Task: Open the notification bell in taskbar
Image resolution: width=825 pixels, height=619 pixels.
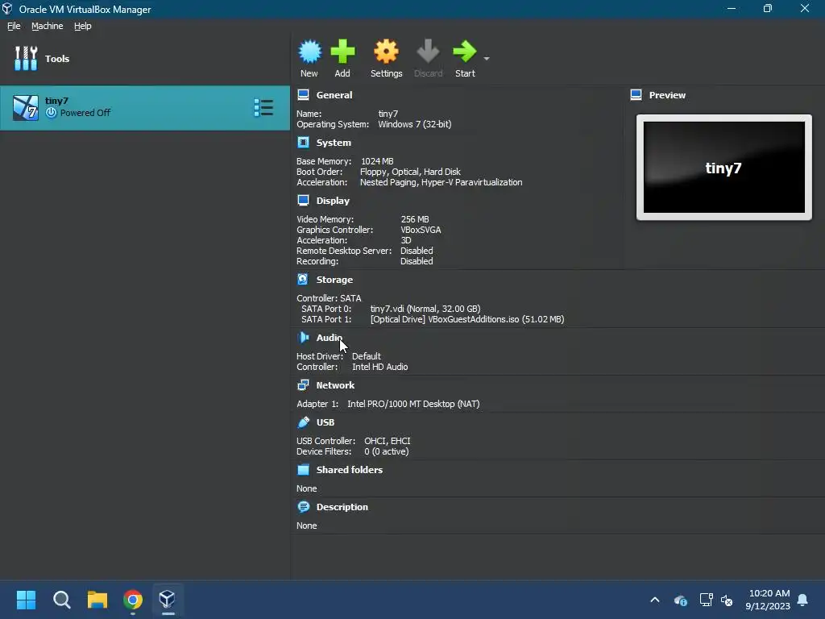Action: [803, 600]
